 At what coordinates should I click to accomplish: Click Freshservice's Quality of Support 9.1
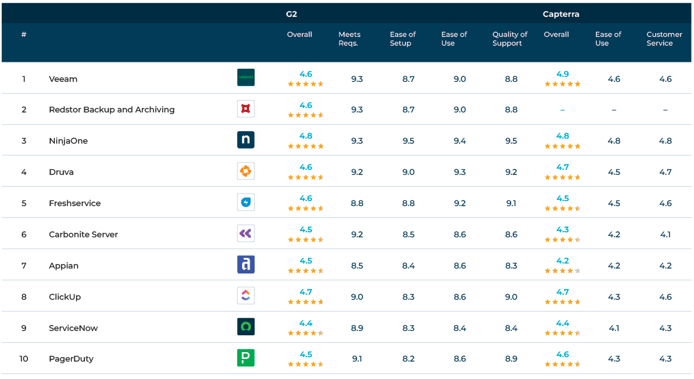coord(511,203)
